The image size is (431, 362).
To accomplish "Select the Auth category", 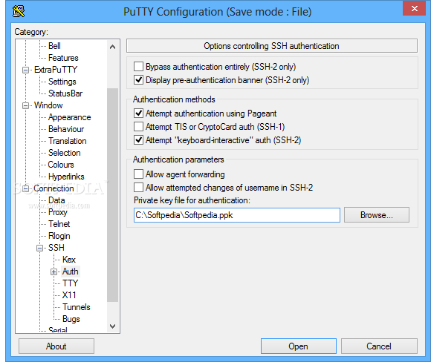I will 71,271.
